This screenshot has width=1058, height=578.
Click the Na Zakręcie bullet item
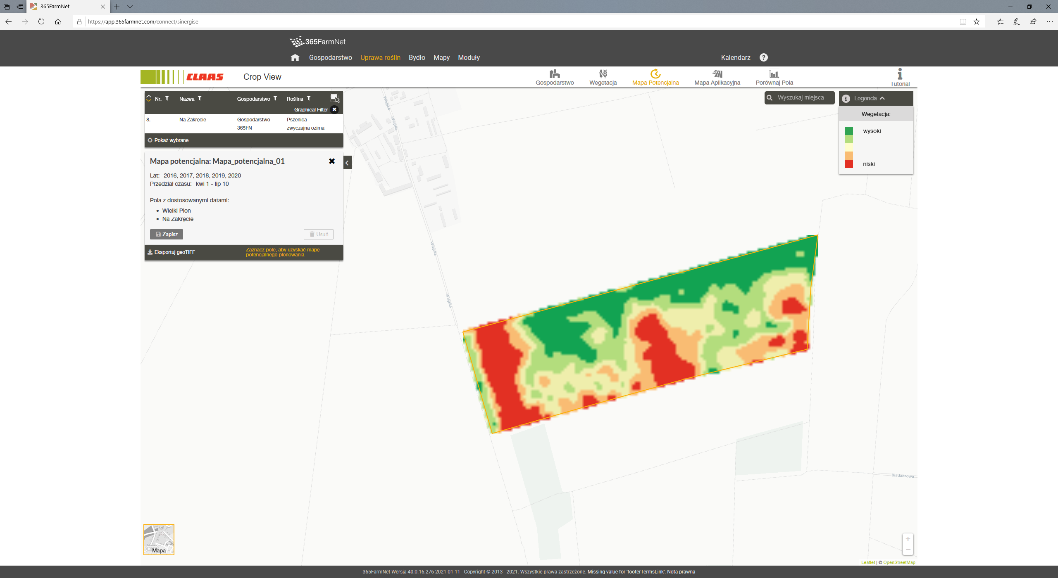click(x=178, y=219)
